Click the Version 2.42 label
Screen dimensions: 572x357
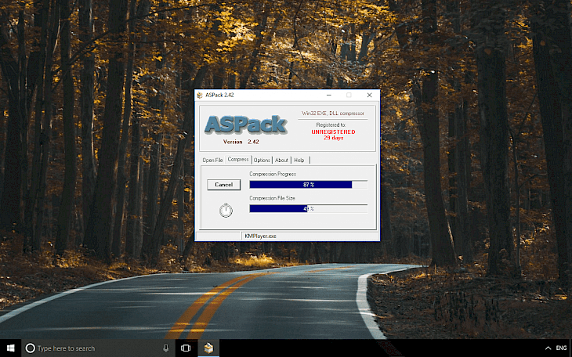click(241, 142)
